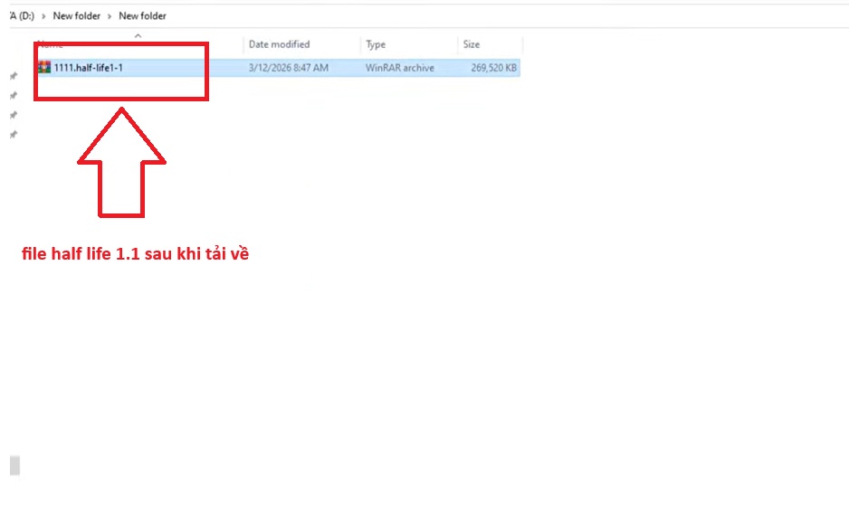849x531 pixels.
Task: Click the navigation pane scrollbar at bottom left
Action: [x=14, y=466]
